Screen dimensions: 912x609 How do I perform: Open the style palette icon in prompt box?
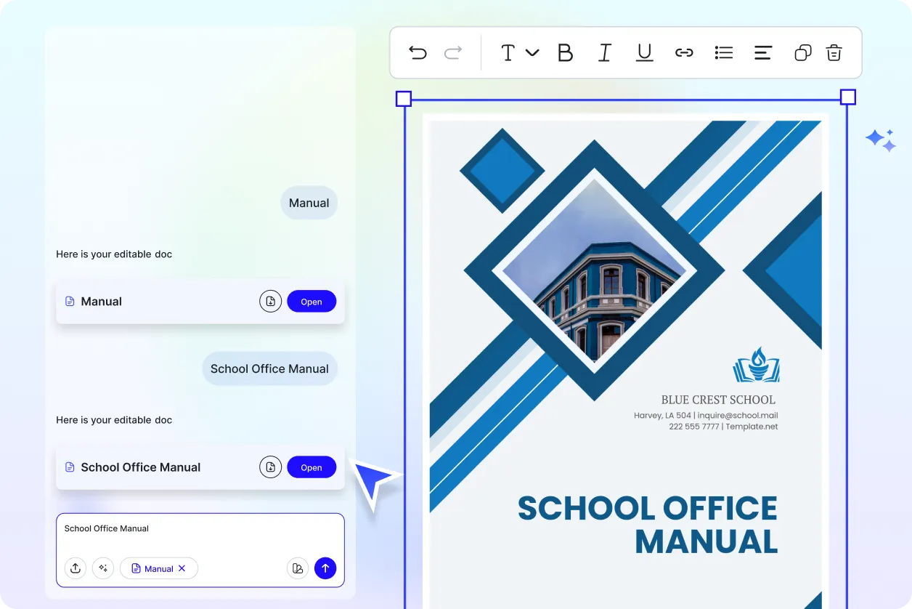click(x=298, y=568)
